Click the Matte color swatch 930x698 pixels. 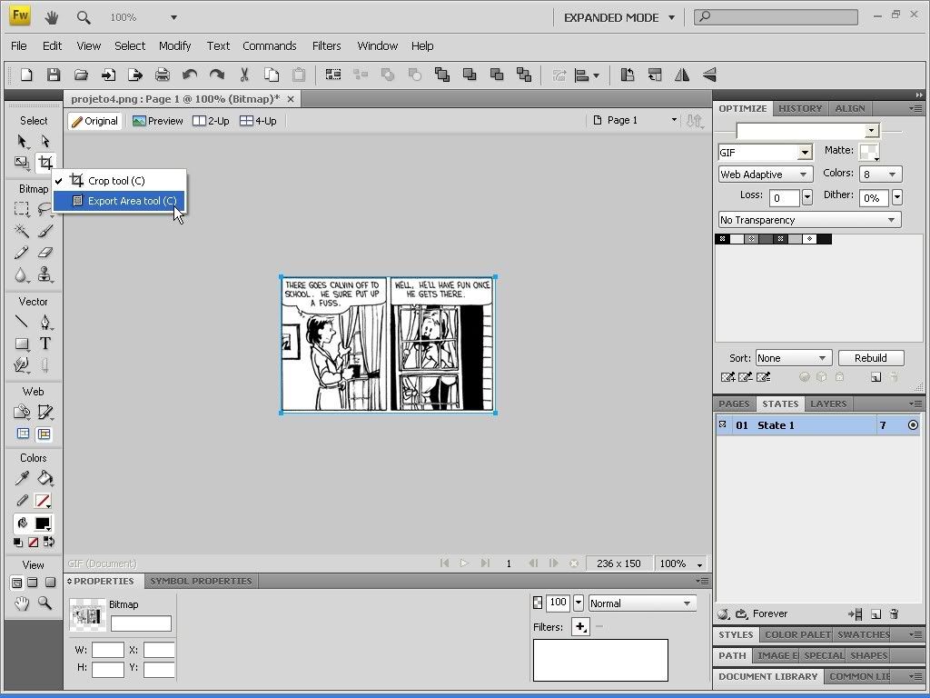click(x=868, y=152)
